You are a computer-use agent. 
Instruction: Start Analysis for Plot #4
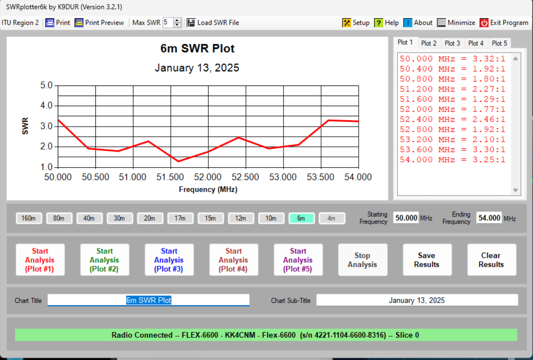[x=234, y=260]
